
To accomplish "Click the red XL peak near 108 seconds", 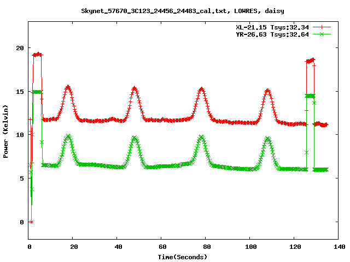I will pyautogui.click(x=268, y=91).
